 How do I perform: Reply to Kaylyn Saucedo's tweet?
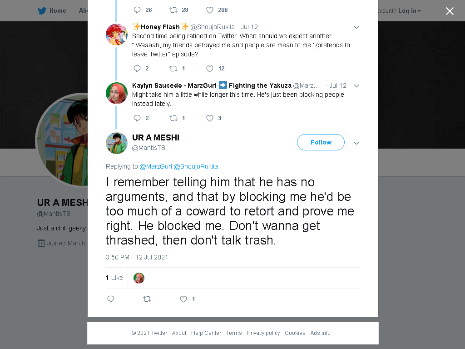click(137, 118)
